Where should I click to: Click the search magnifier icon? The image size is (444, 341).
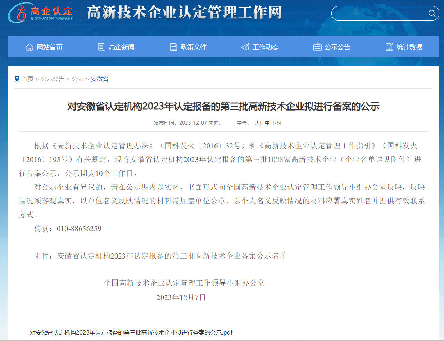pyautogui.click(x=432, y=13)
